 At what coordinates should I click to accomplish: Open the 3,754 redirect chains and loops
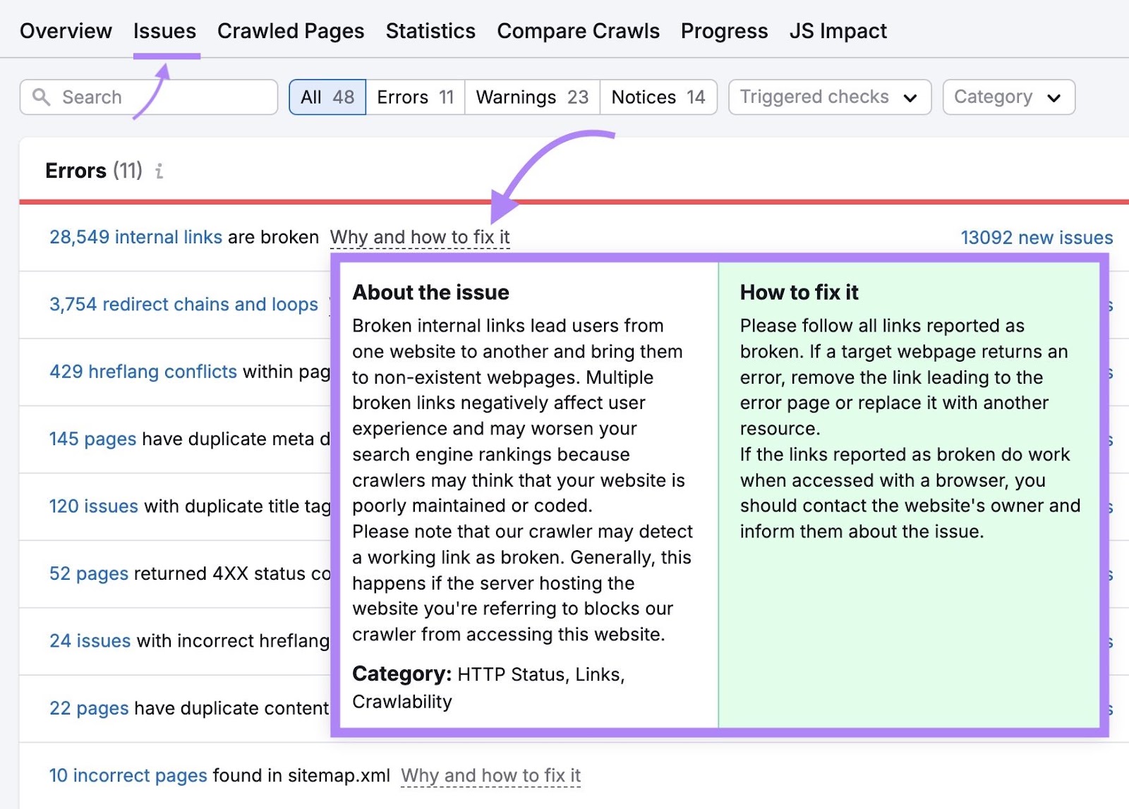click(183, 305)
